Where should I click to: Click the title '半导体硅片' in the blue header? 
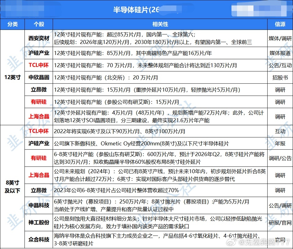(x=131, y=10)
